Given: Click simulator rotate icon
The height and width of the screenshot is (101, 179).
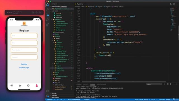Looking at the screenshot, I should coord(40,12).
